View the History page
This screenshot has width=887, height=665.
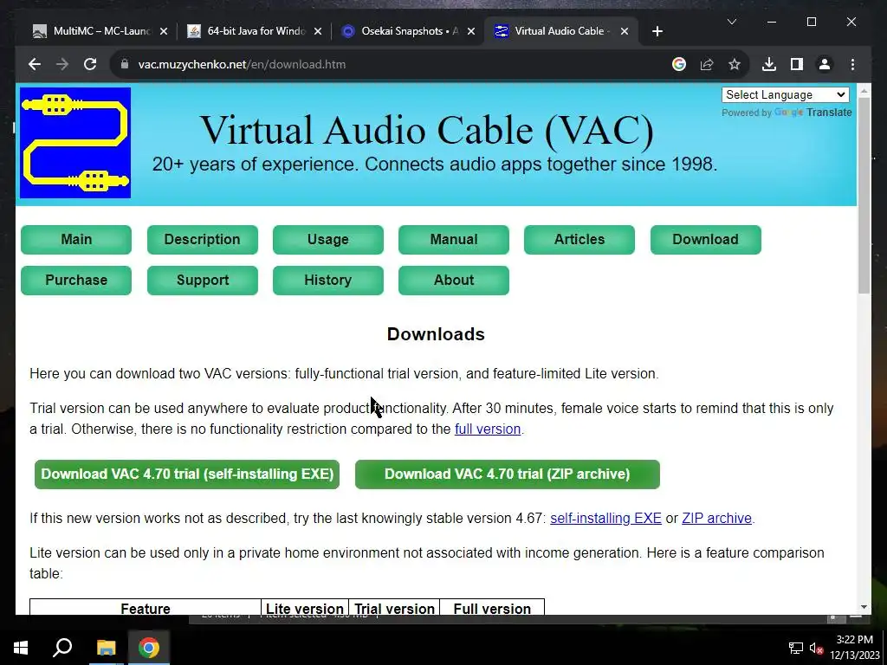(327, 280)
